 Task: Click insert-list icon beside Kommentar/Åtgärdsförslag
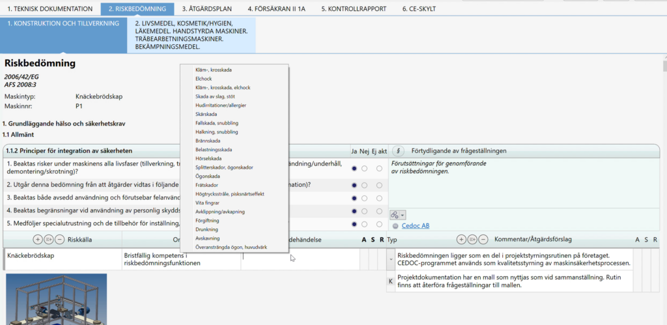(x=472, y=240)
